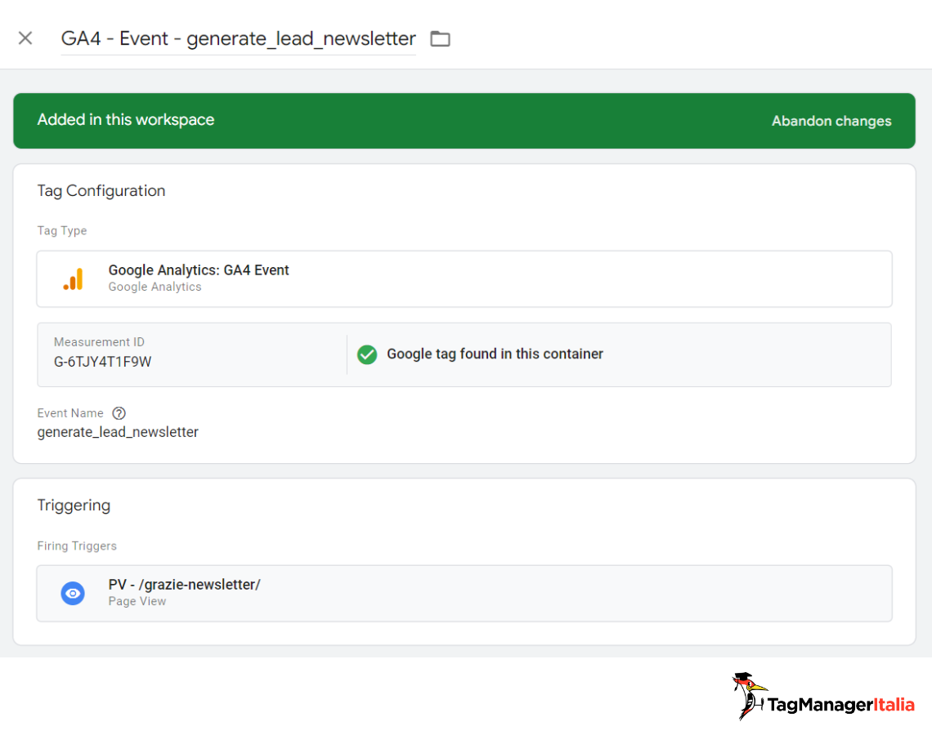932x735 pixels.
Task: Close the tag editor with the X icon
Action: 25,38
